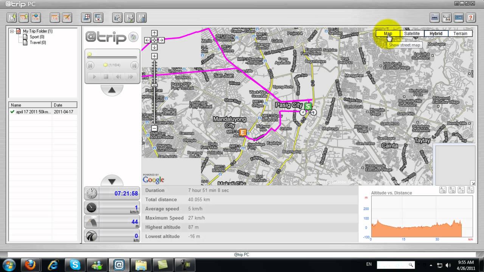Click the .com website icon
This screenshot has height=272, width=484.
[x=459, y=17]
